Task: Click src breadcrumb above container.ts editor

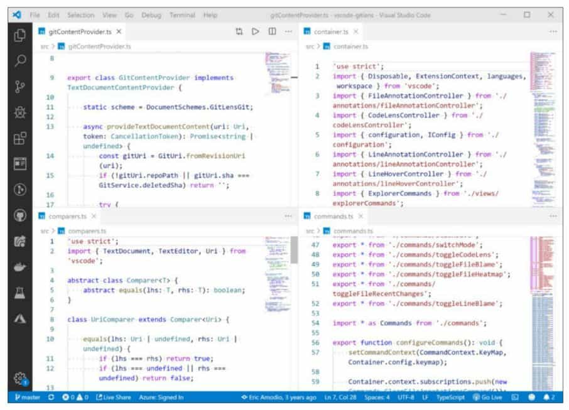Action: (x=310, y=46)
